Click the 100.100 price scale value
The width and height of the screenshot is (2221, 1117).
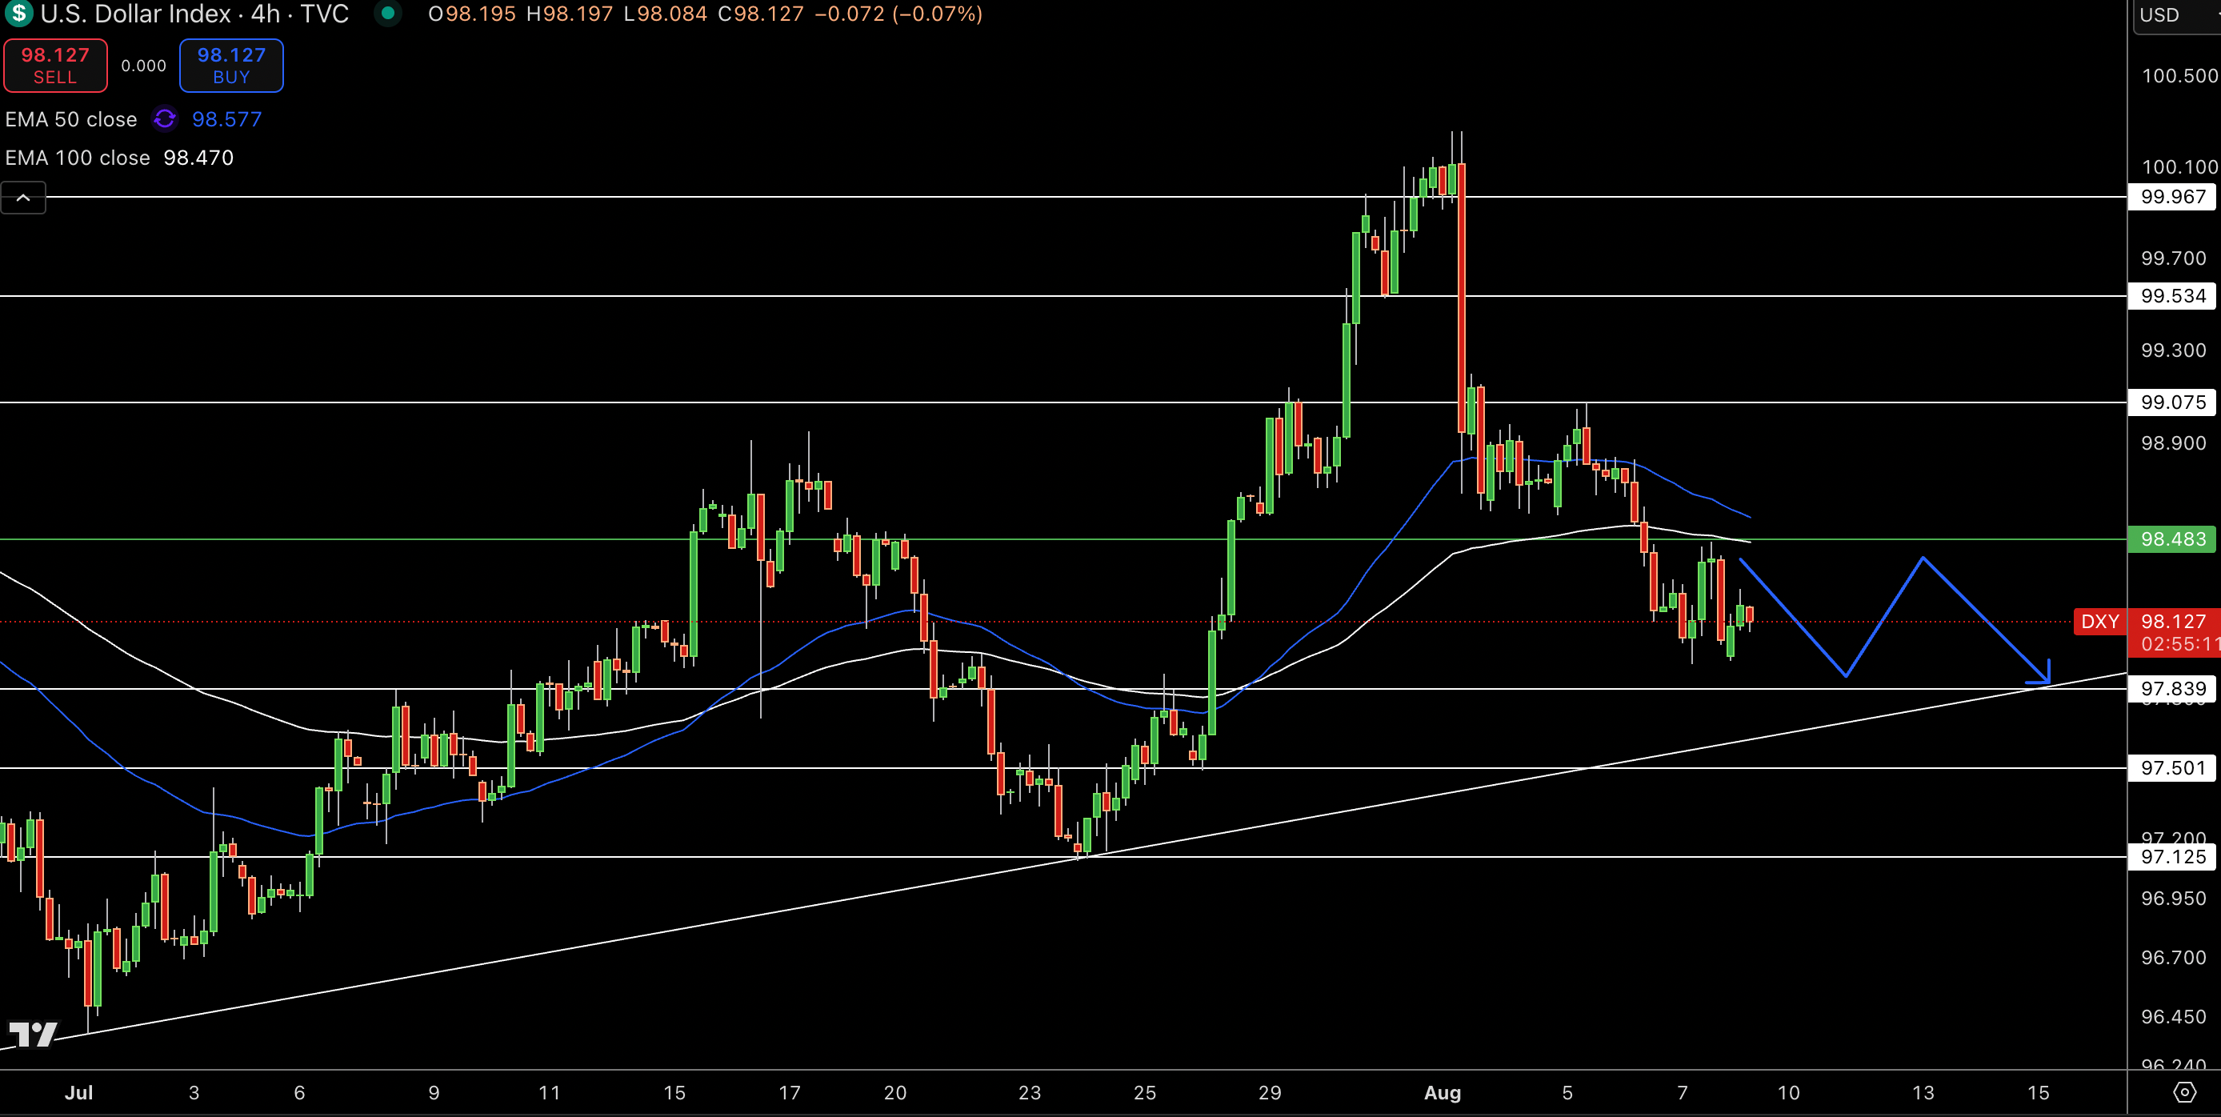(x=2179, y=166)
